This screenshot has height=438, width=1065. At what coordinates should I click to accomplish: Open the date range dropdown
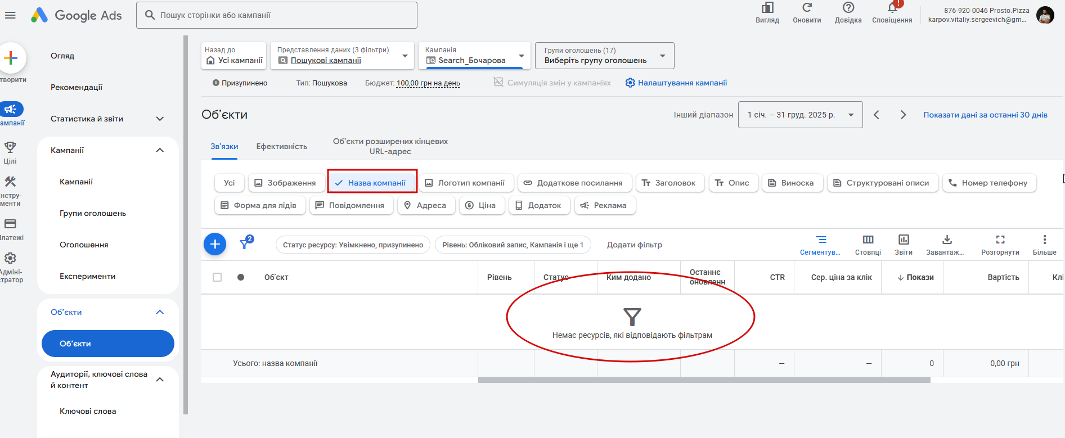[x=800, y=115]
